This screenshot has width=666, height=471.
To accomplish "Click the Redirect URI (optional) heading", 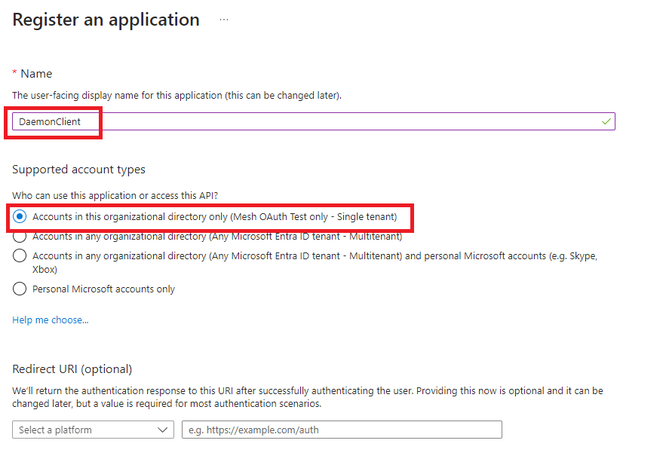I will point(72,369).
